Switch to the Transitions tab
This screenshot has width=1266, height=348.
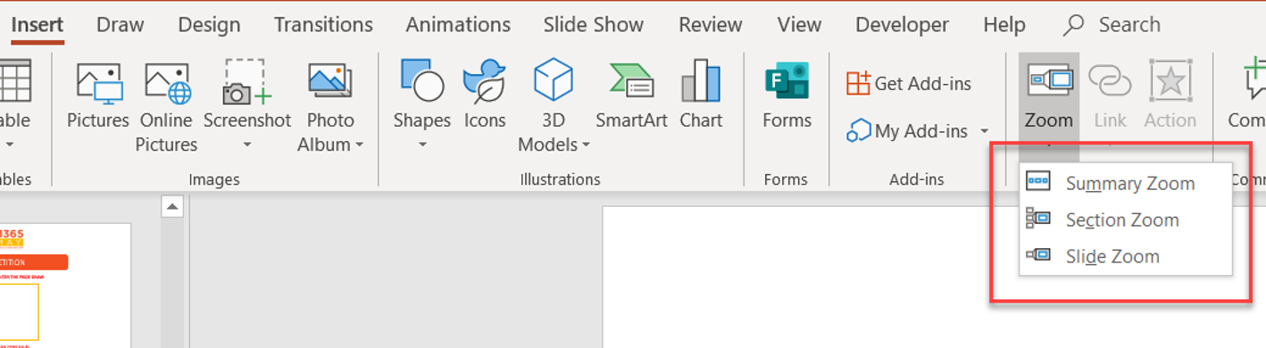tap(323, 24)
